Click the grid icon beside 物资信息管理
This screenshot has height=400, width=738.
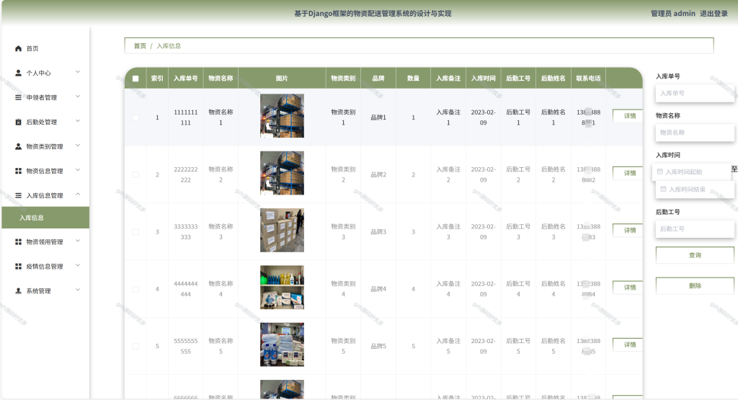pos(18,171)
